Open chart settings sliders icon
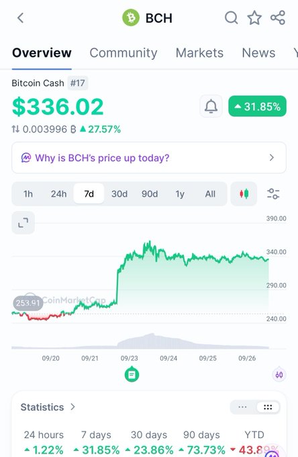This screenshot has width=298, height=457. (x=273, y=194)
